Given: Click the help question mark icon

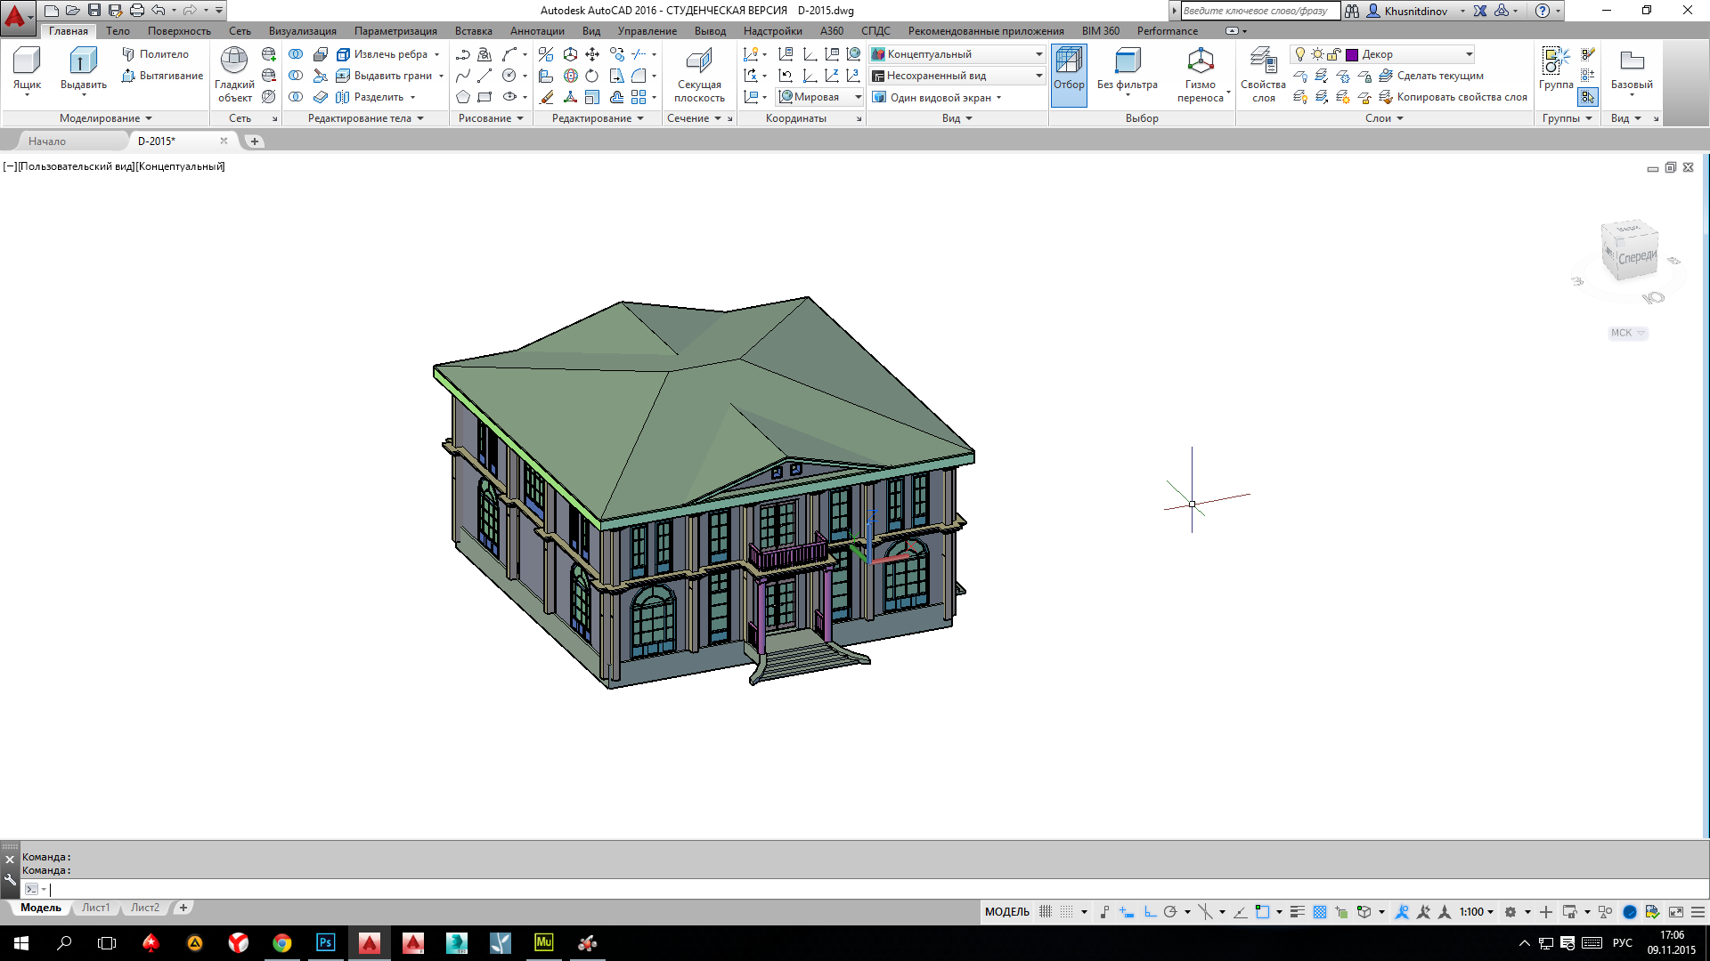Looking at the screenshot, I should 1543,11.
